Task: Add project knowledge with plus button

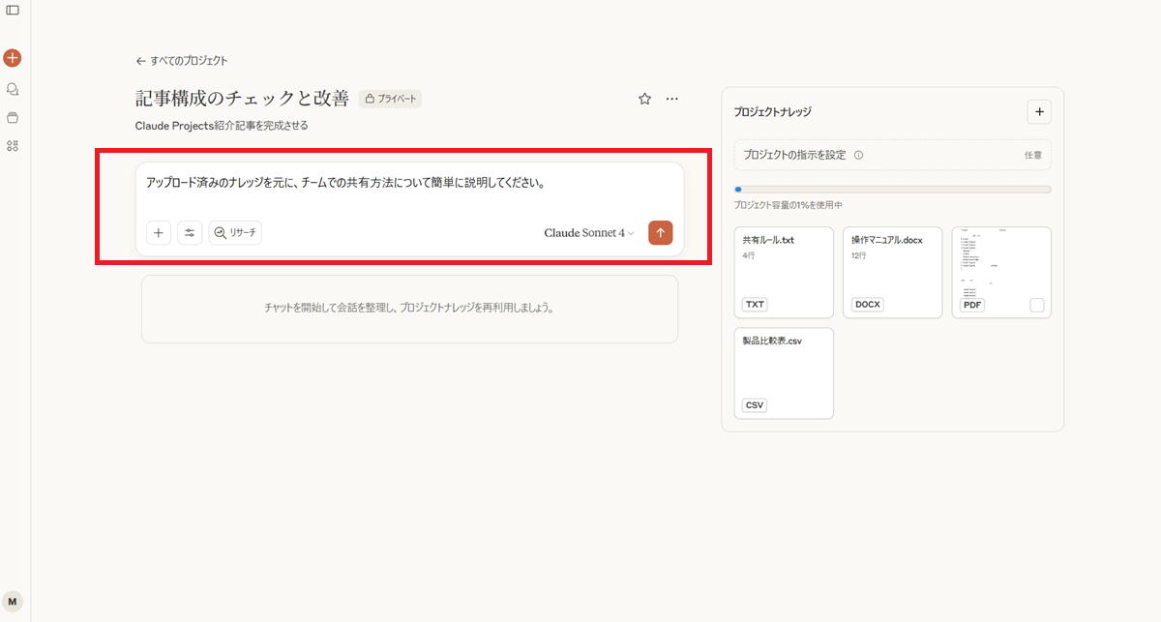Action: [1039, 112]
